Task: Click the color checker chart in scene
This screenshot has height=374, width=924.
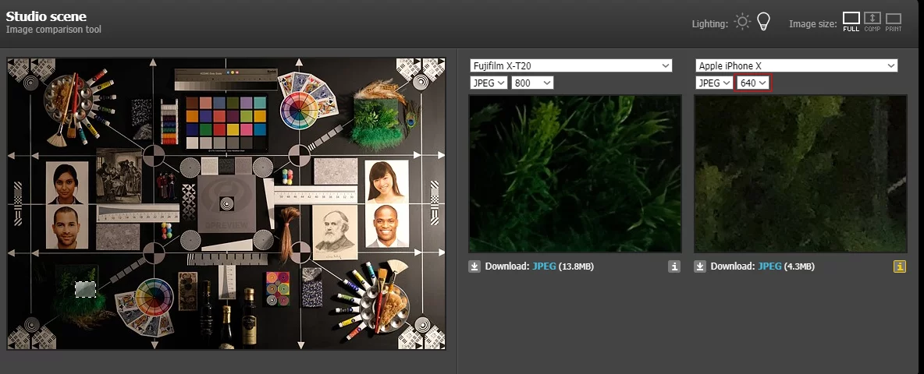Action: pyautogui.click(x=226, y=122)
